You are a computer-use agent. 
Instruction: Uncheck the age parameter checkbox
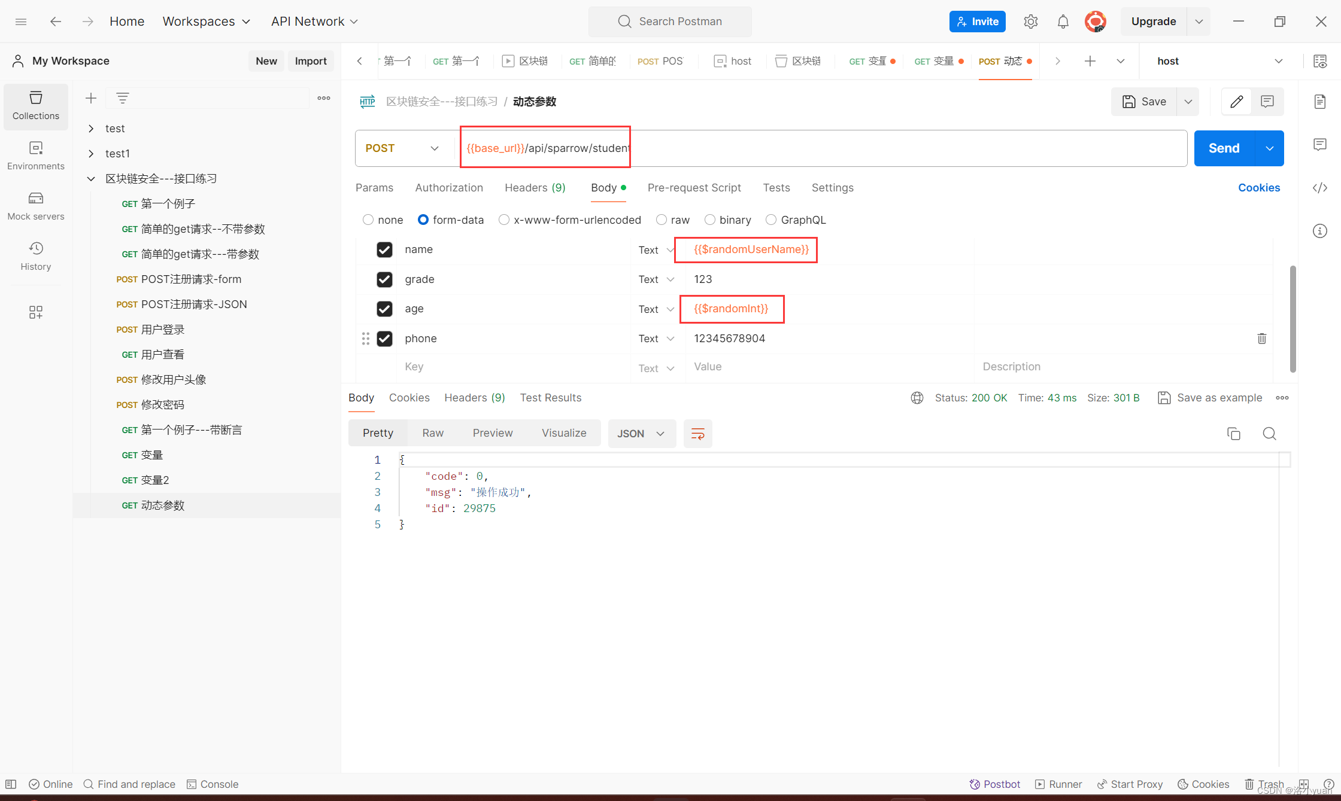(x=384, y=309)
